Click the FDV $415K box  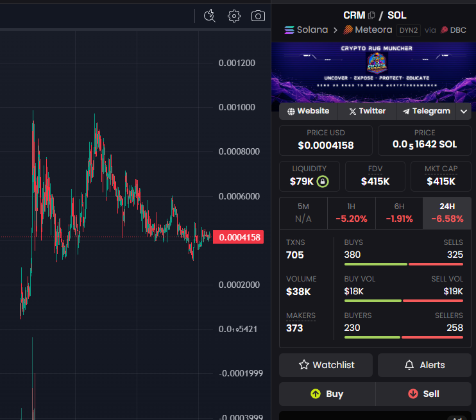tap(375, 176)
